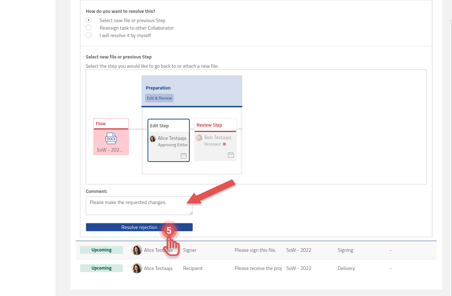Click Alice's avatar in the Signer row
The height and width of the screenshot is (296, 452).
pos(137,250)
